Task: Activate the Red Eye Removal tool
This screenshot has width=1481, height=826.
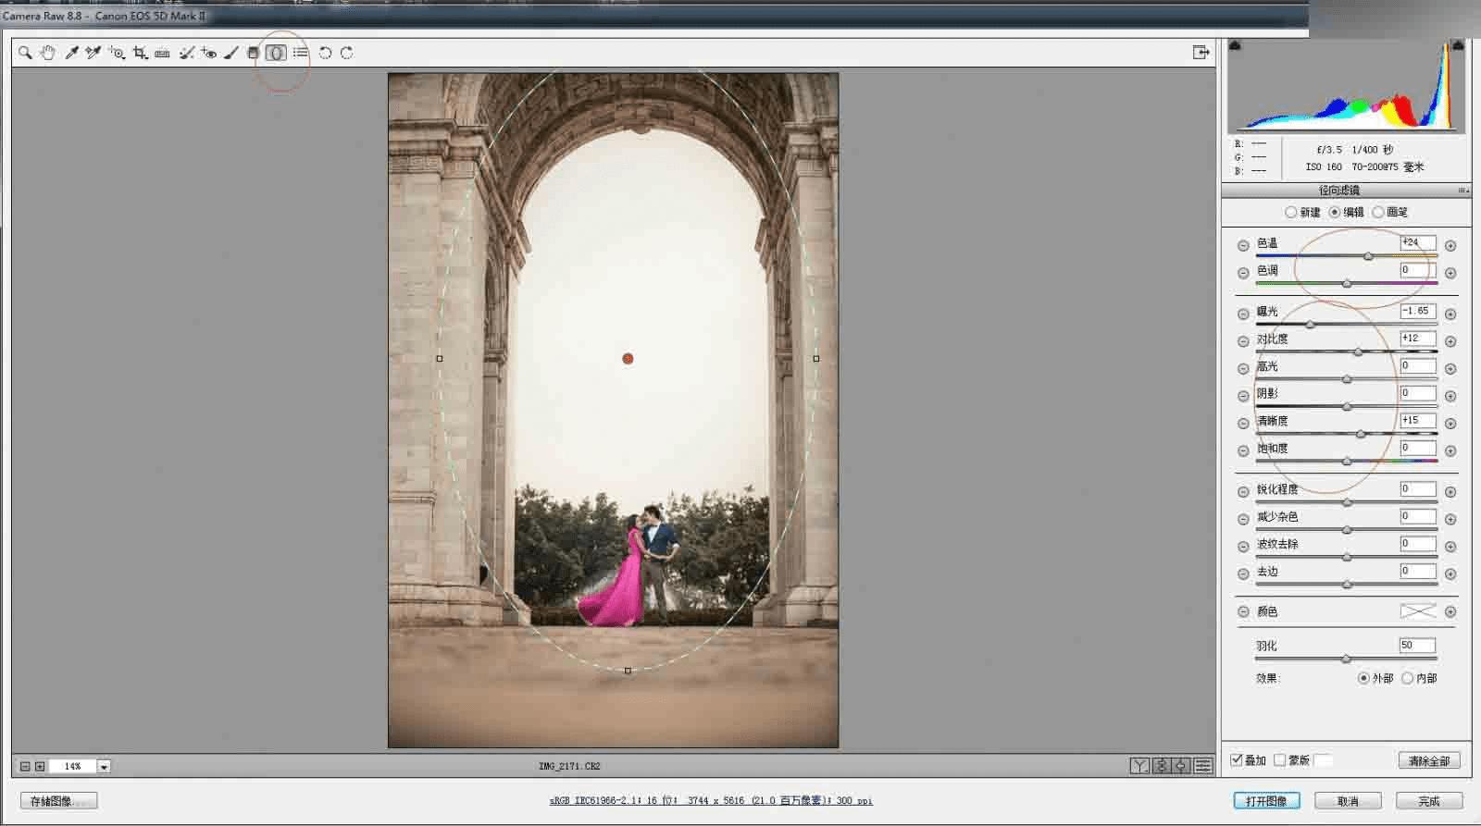Action: coord(209,53)
